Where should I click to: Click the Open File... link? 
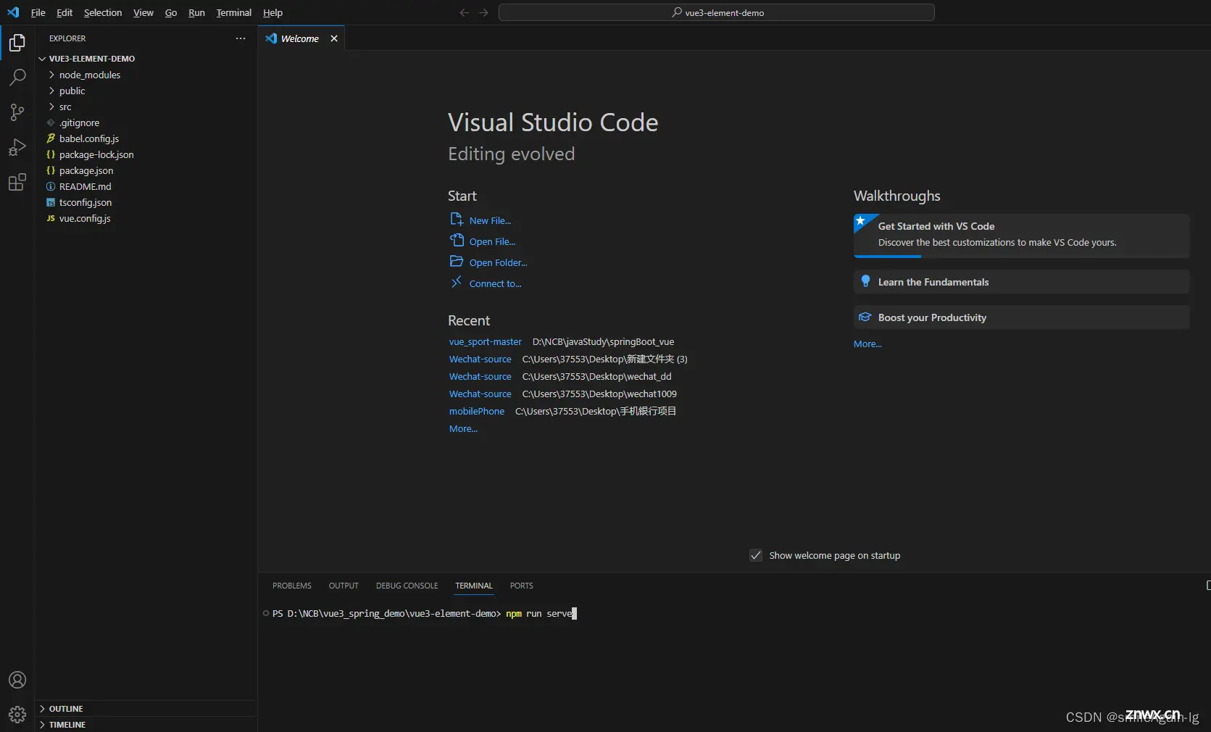493,241
